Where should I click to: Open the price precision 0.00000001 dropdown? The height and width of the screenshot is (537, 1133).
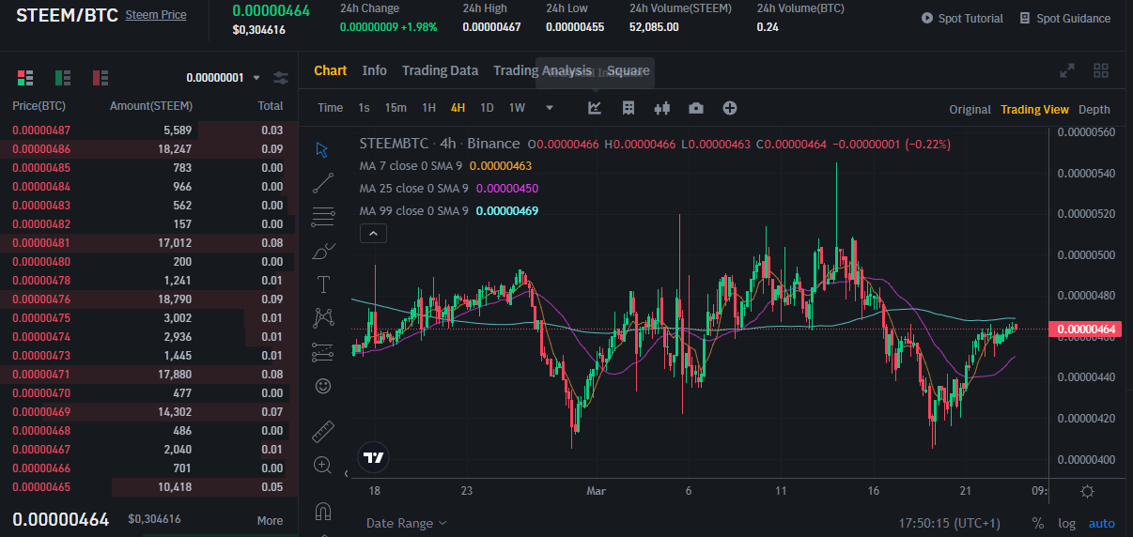[224, 78]
